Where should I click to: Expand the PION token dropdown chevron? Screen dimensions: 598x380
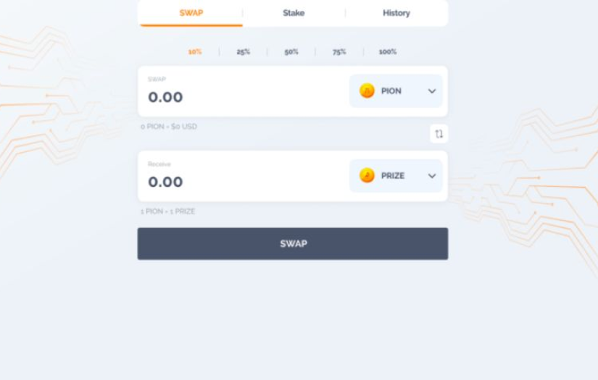pyautogui.click(x=432, y=91)
